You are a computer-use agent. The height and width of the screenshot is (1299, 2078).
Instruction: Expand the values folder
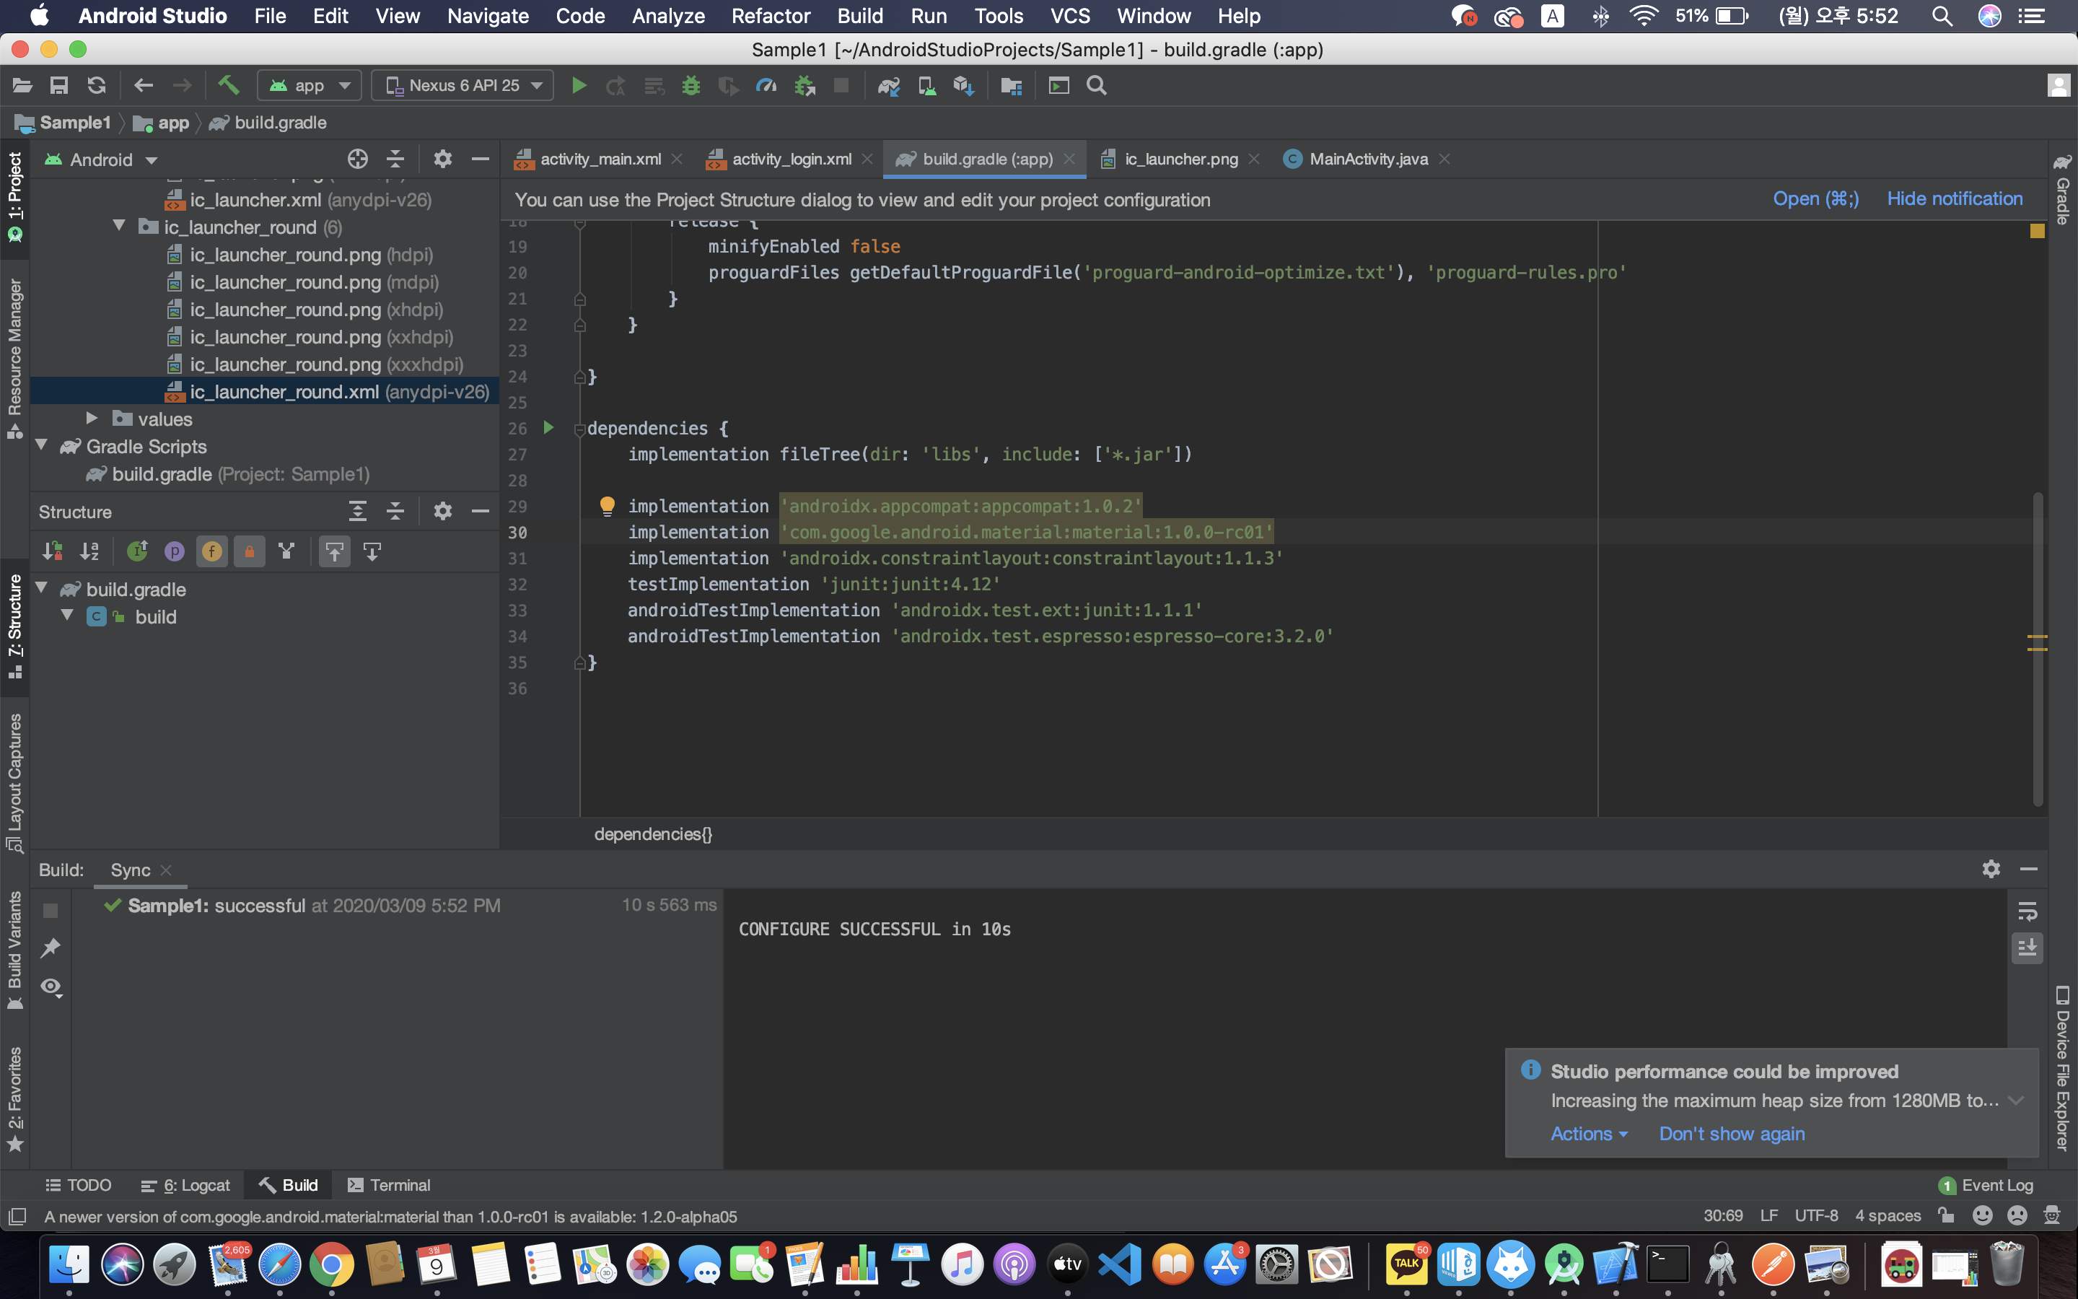[x=92, y=419]
